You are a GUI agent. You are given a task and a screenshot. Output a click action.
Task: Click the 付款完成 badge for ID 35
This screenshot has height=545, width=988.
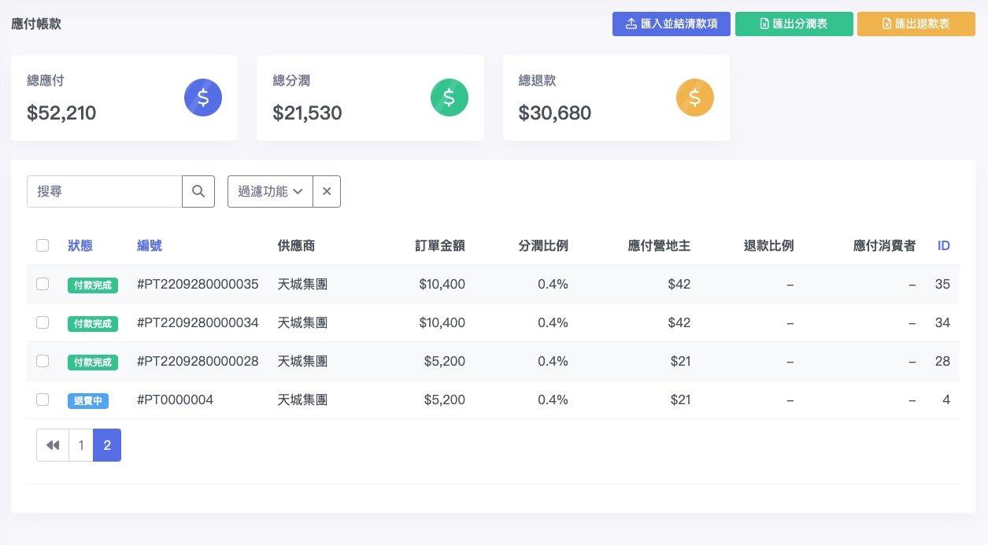point(93,285)
